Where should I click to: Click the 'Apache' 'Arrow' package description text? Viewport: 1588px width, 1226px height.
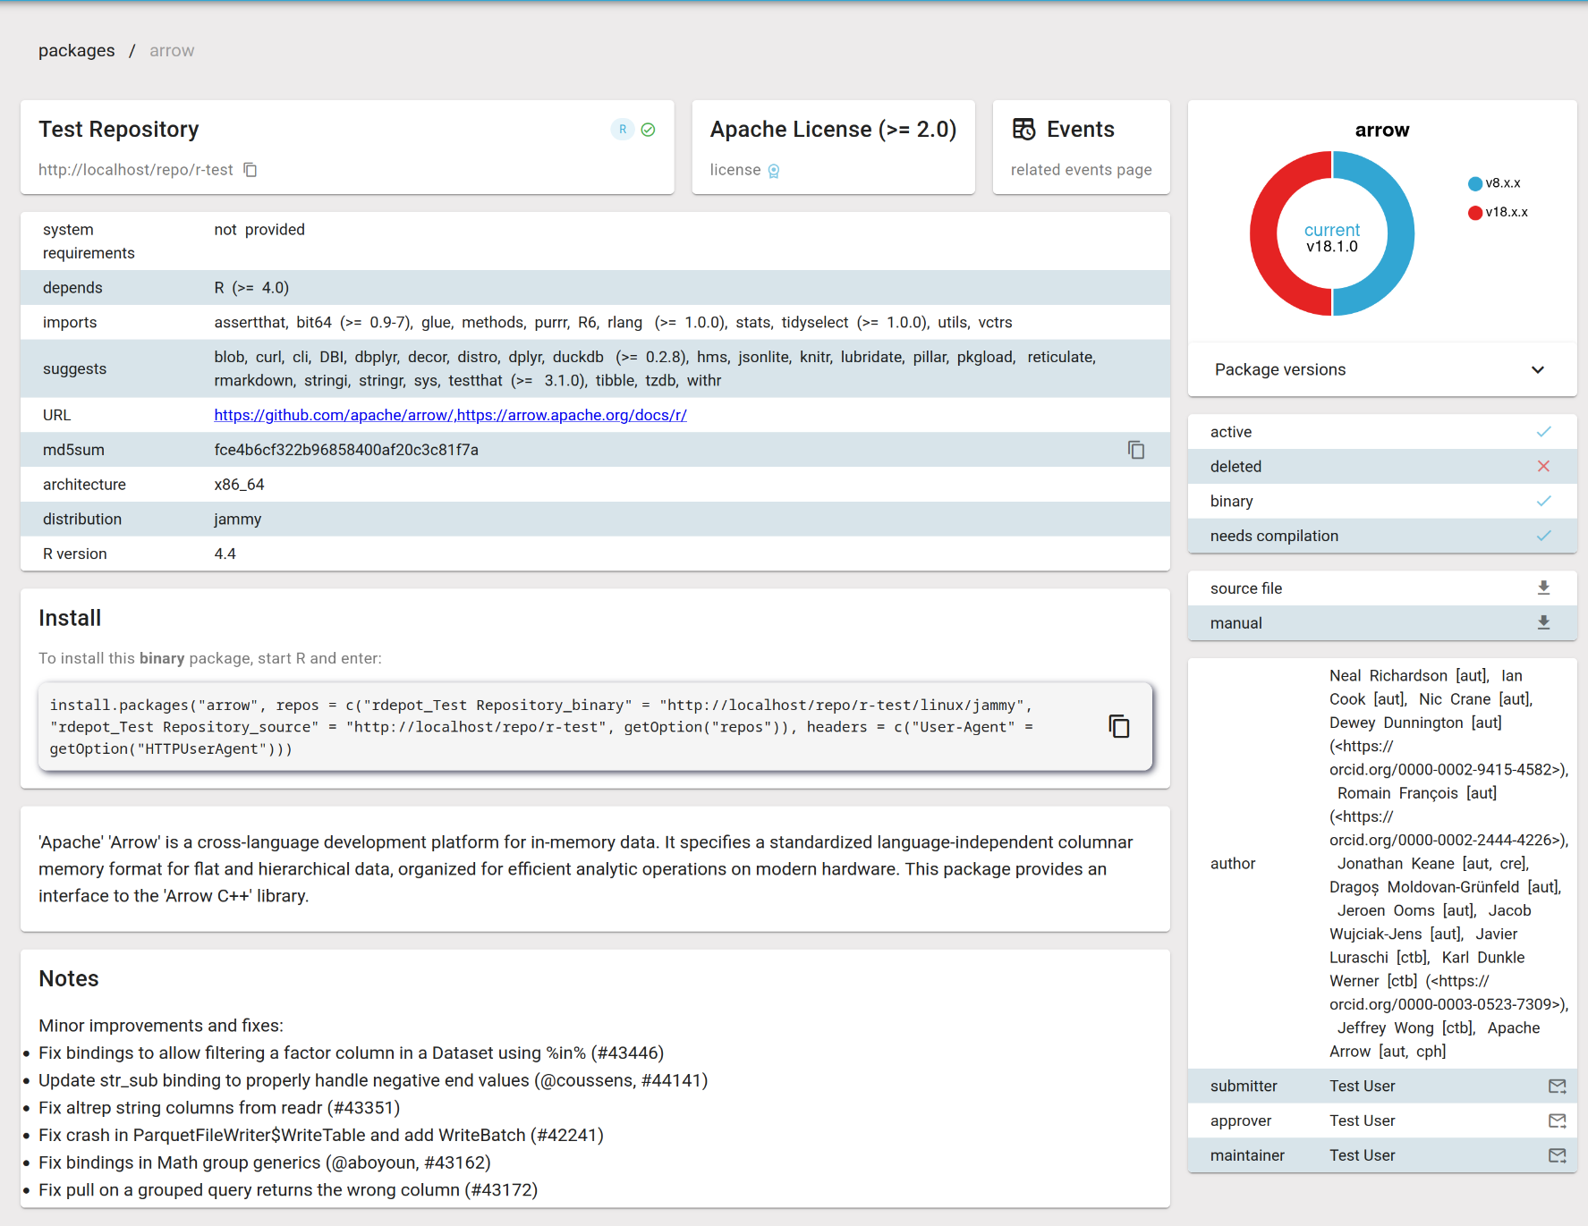point(586,869)
